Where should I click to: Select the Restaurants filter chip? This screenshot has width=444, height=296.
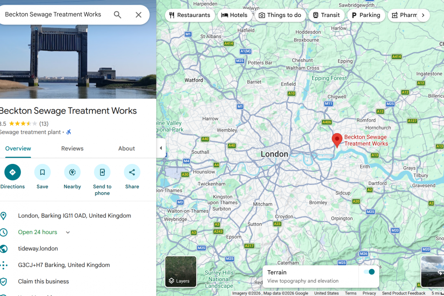(x=189, y=15)
